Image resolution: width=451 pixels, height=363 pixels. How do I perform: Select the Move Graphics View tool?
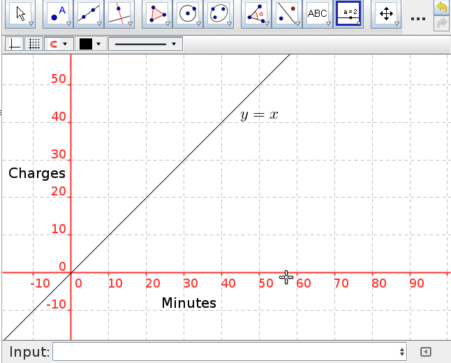pos(386,13)
